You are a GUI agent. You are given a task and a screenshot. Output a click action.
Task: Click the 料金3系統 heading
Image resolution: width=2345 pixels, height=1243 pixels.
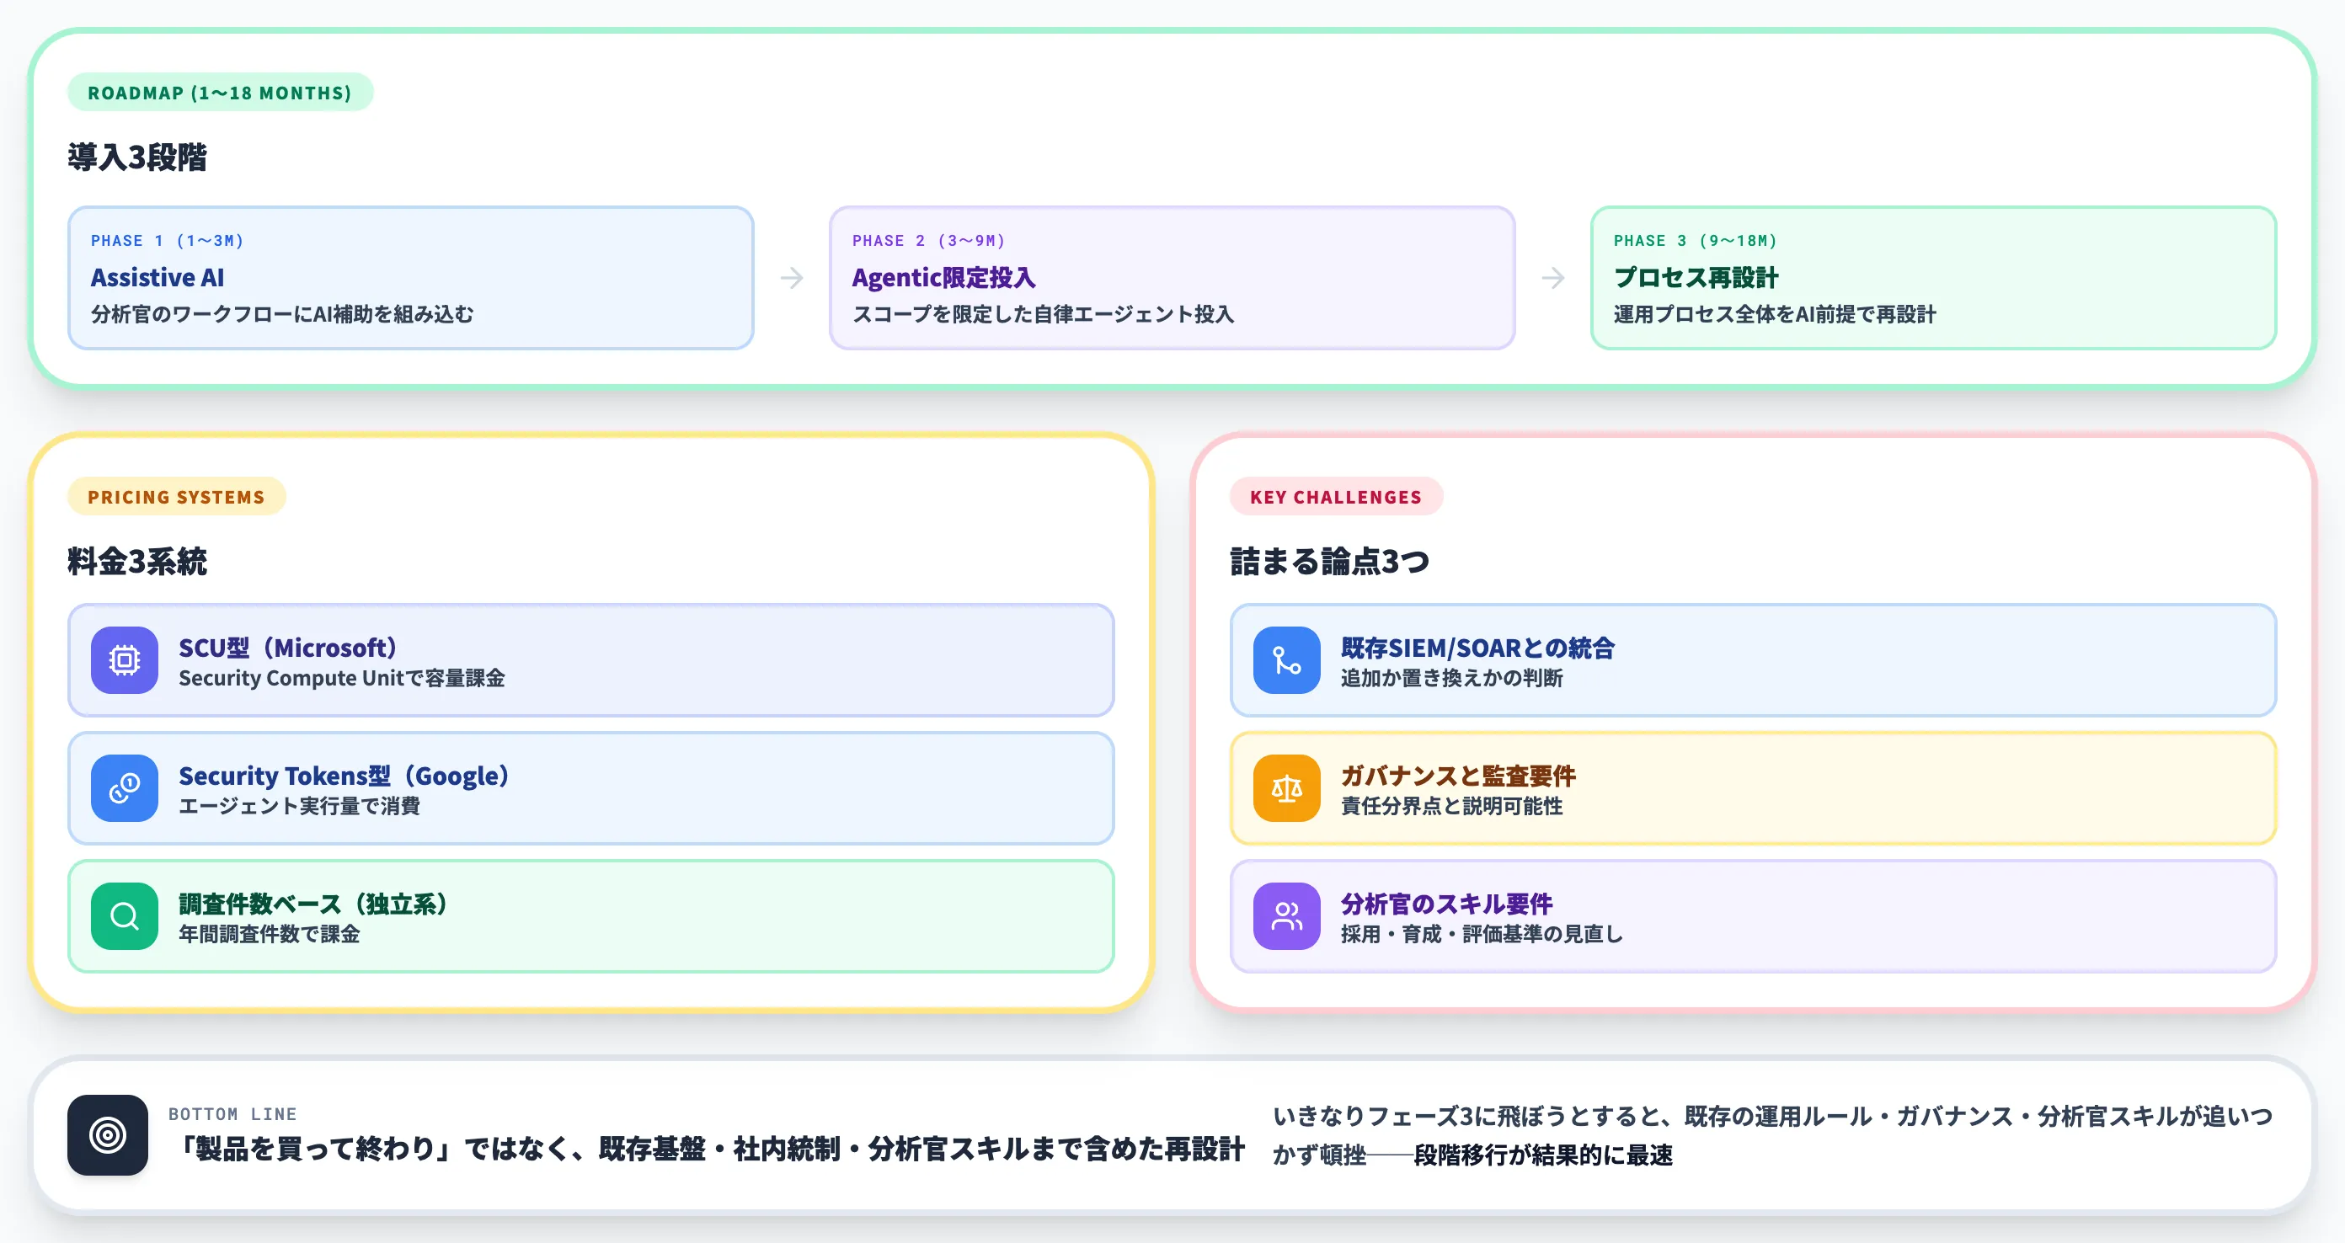click(x=136, y=562)
